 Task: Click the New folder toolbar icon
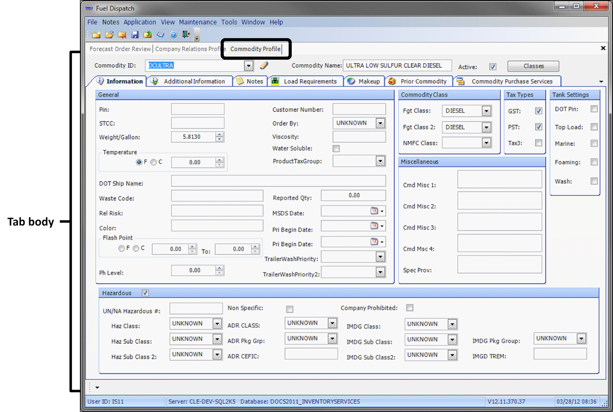click(96, 35)
